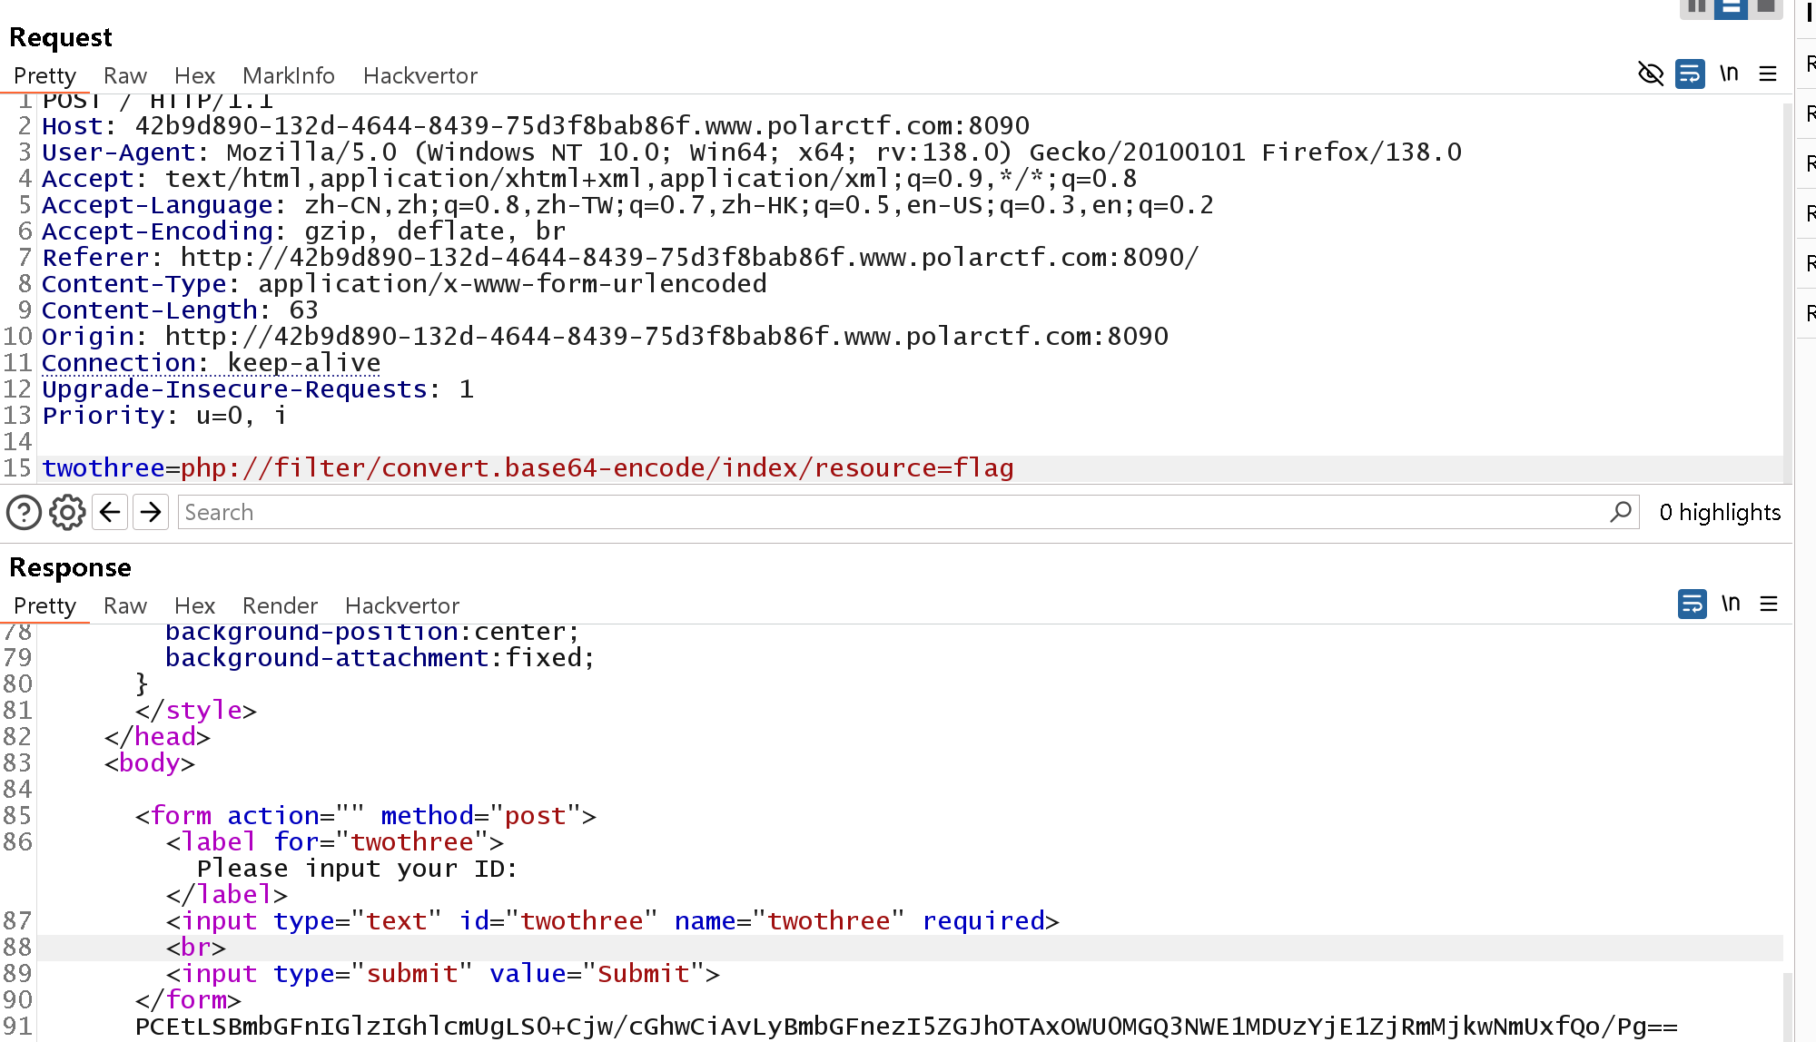Open the Raw tab in Response
Image resolution: width=1816 pixels, height=1042 pixels.
tap(124, 605)
